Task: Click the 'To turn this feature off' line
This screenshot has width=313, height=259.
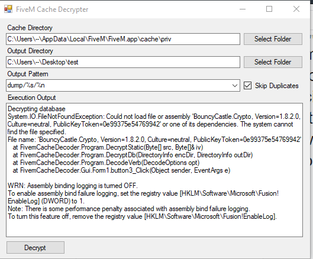Action: 142,216
